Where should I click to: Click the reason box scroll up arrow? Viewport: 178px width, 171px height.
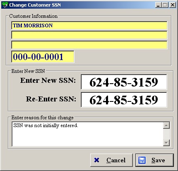click(x=166, y=125)
